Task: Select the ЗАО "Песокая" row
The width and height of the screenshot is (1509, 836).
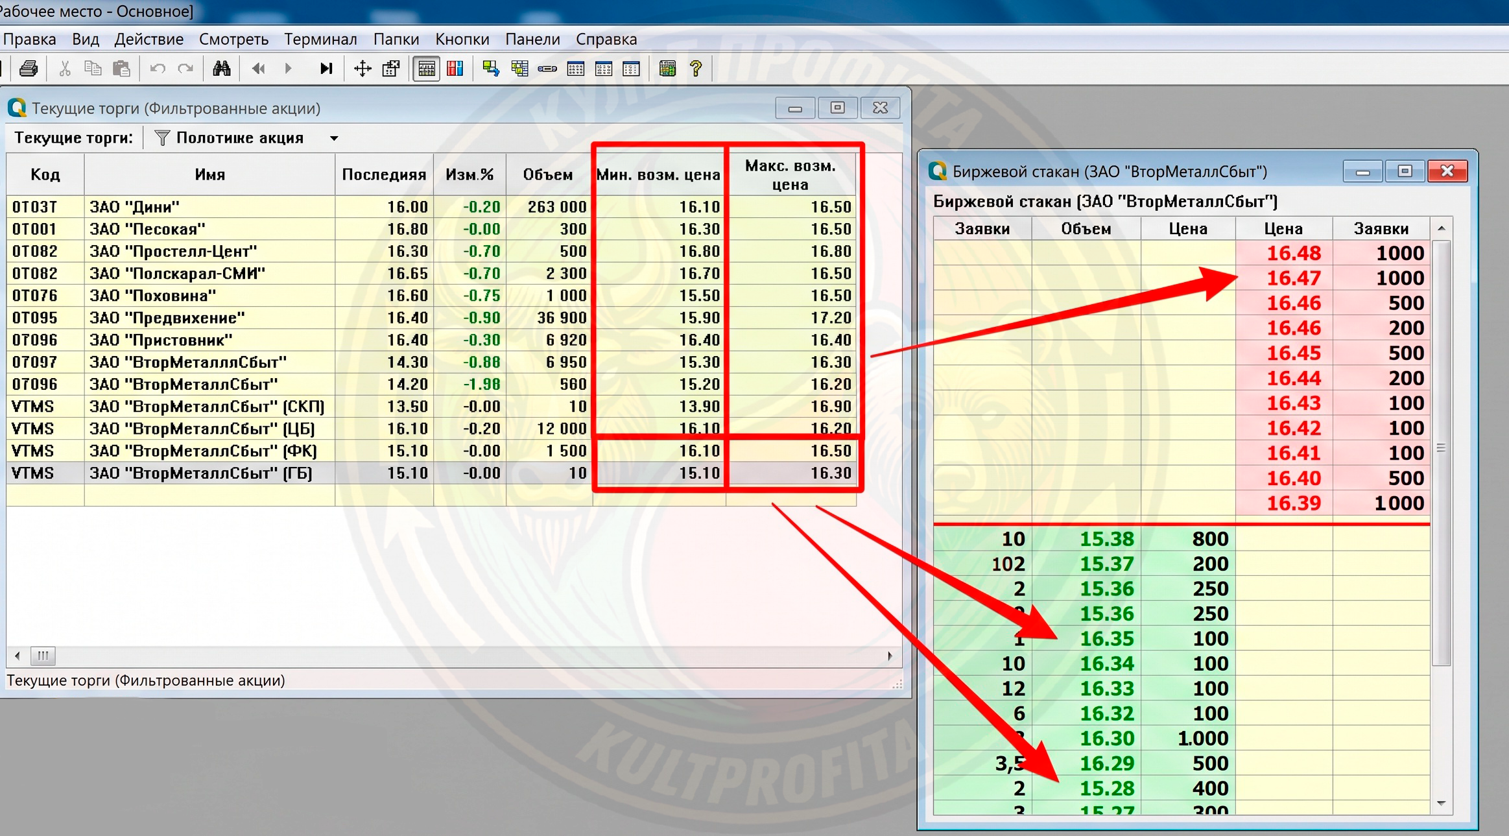Action: coord(431,229)
